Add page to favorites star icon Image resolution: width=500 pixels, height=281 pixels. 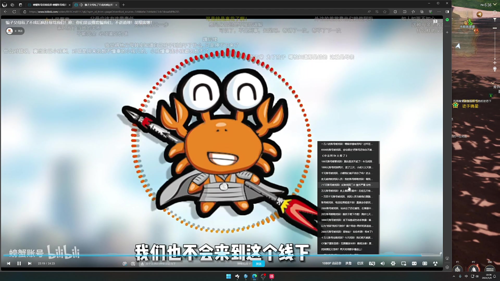[x=385, y=12]
